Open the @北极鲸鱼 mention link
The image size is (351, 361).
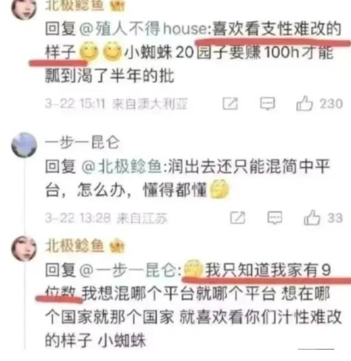click(x=121, y=166)
